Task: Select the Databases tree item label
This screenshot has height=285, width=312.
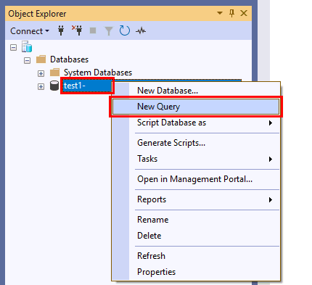Action: pos(69,59)
